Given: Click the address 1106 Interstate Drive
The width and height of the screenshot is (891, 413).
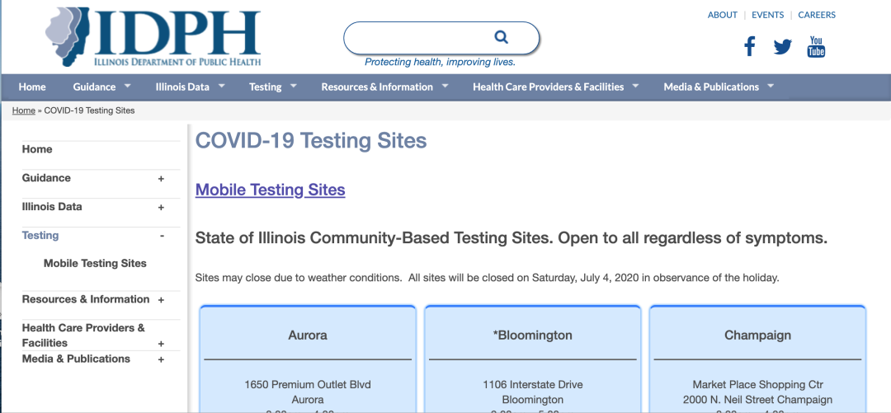Looking at the screenshot, I should click(532, 385).
